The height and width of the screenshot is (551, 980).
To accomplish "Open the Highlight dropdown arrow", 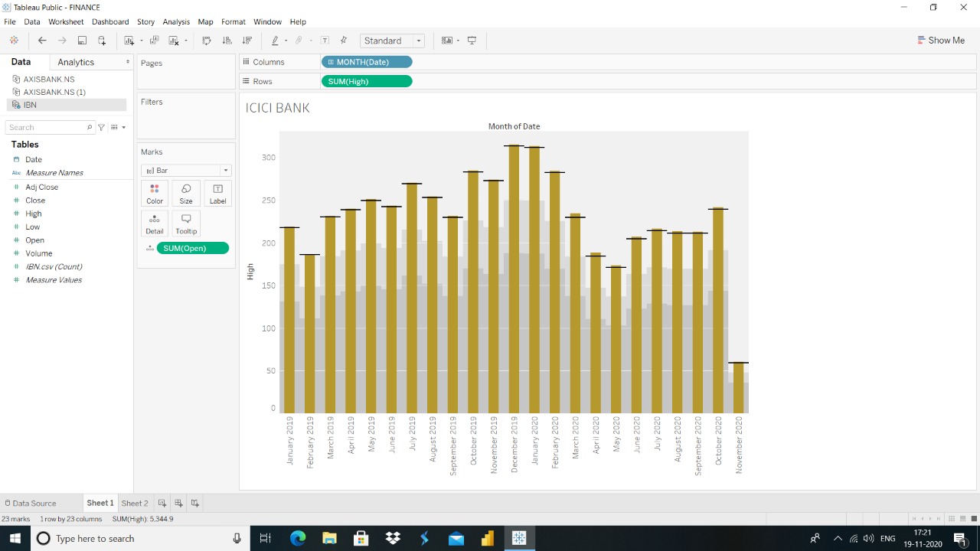I will [286, 41].
